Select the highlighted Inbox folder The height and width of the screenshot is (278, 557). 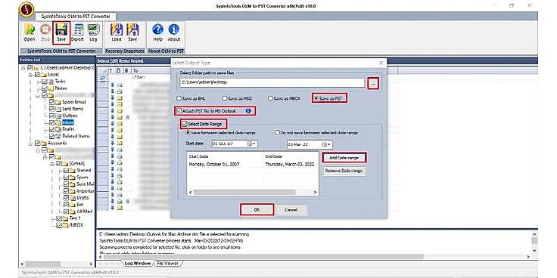[x=68, y=122]
